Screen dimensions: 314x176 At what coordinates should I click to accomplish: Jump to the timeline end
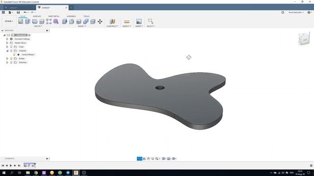19,165
